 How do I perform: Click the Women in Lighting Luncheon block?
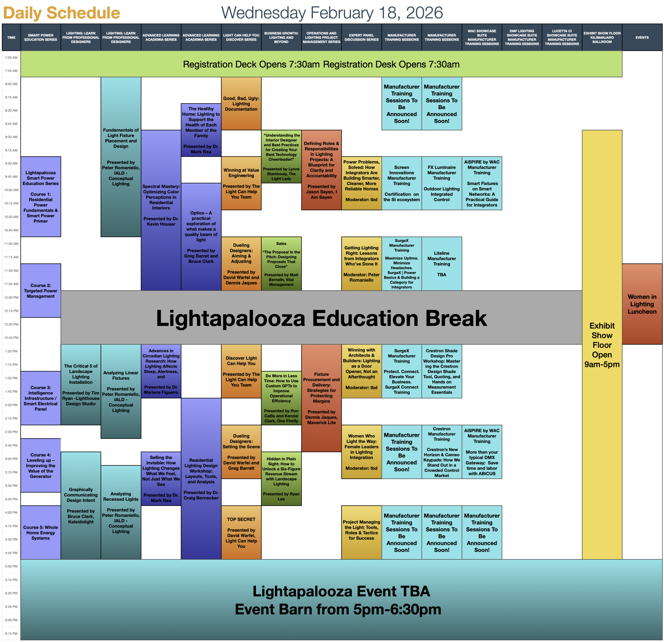[642, 304]
